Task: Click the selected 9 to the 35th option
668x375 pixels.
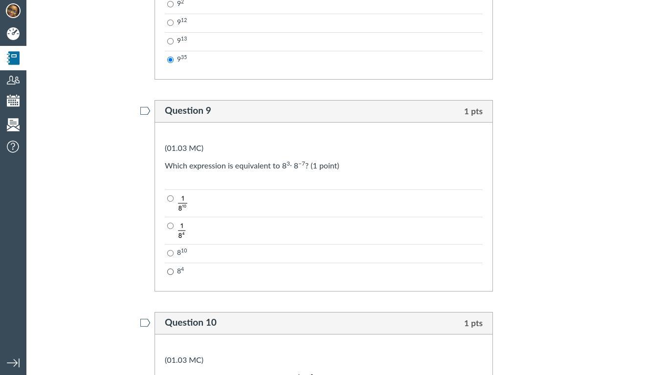Action: pos(170,60)
